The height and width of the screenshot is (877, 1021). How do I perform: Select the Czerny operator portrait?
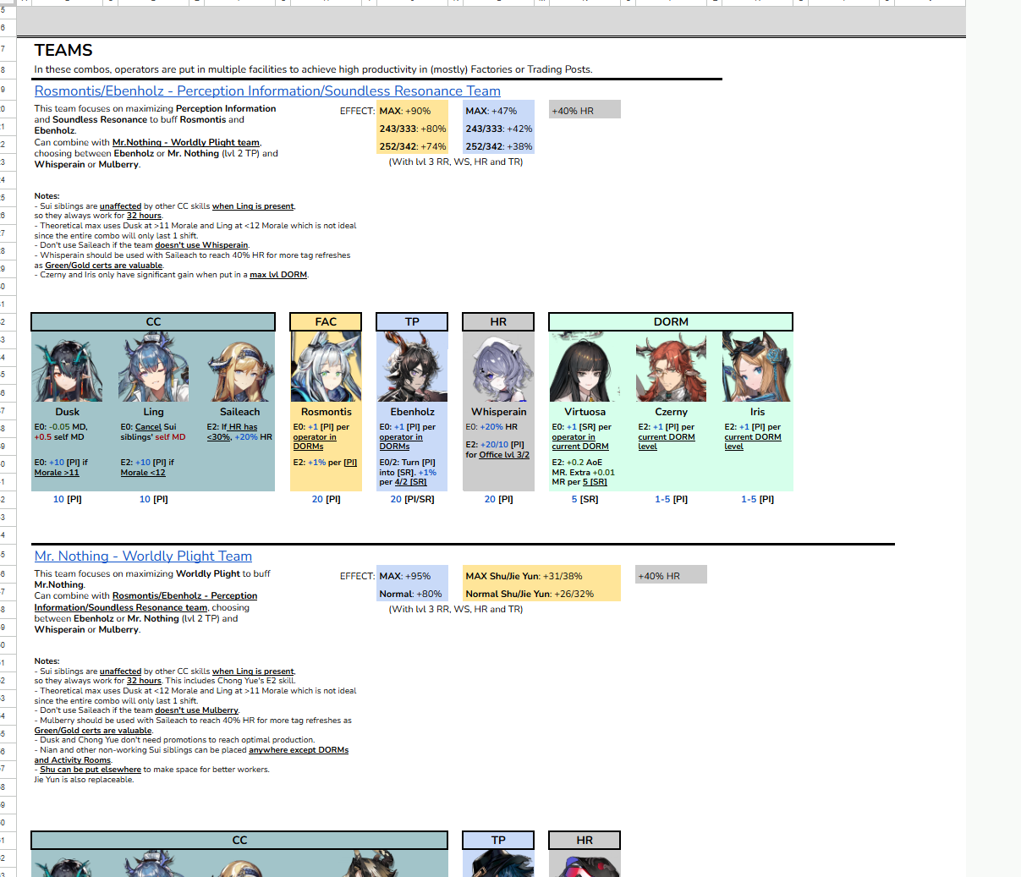tap(671, 368)
